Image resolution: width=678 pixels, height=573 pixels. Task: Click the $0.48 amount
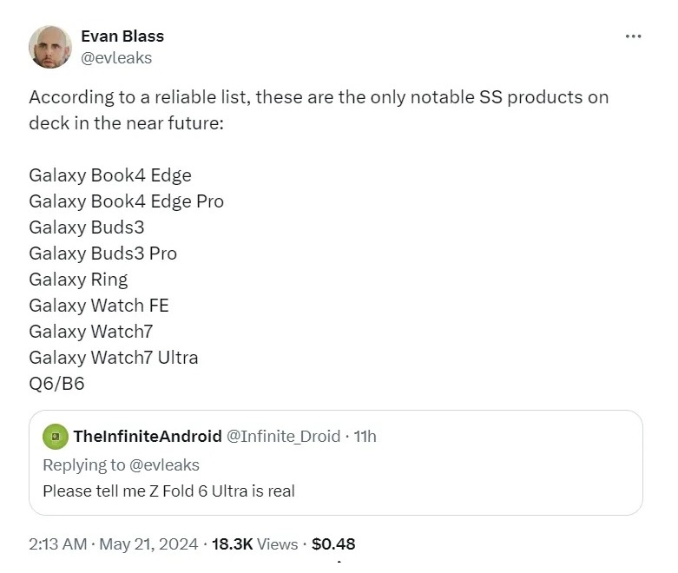[x=333, y=544]
